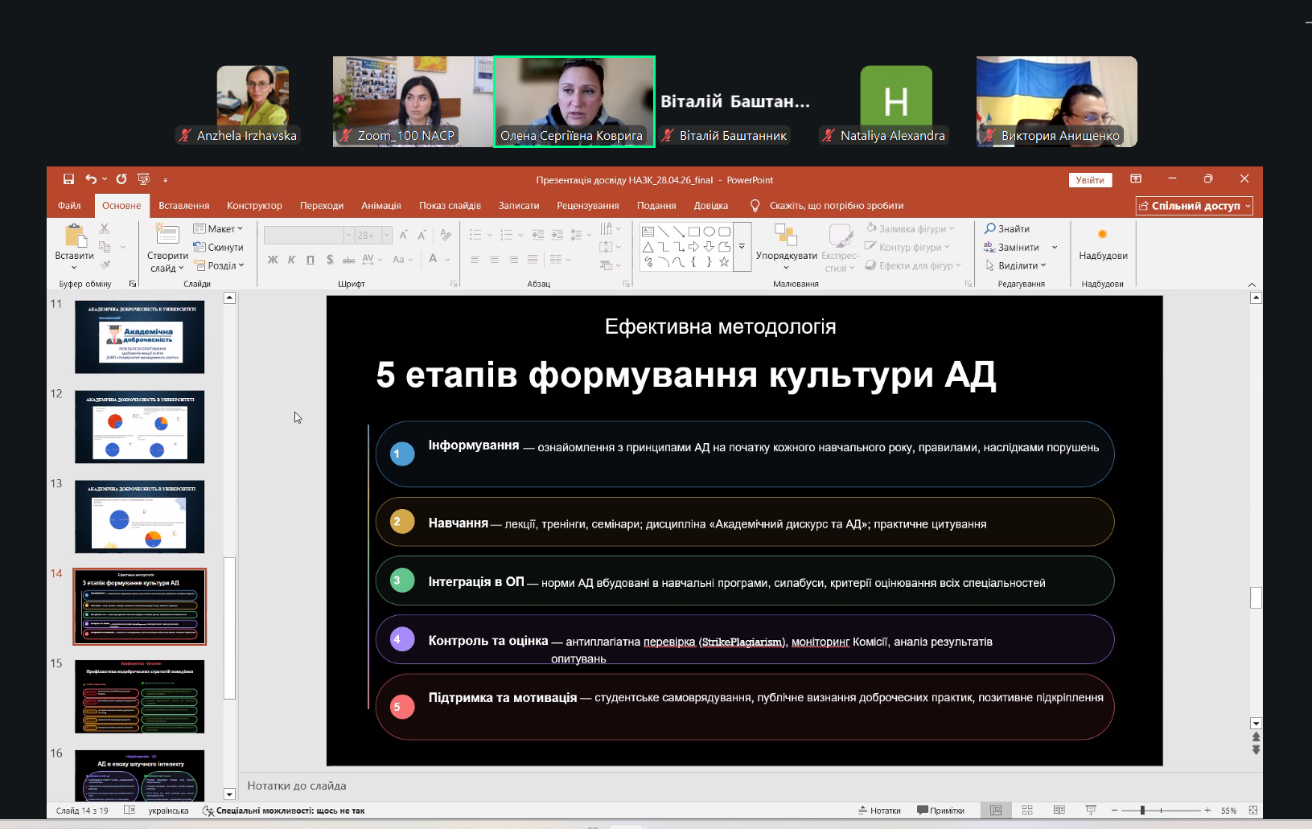Toggle Comments (Примітки) pane in status bar
Screen dimensions: 1312x829
point(940,811)
